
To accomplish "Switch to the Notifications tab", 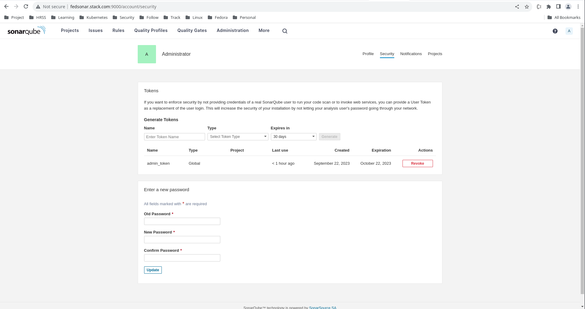I will [x=411, y=54].
